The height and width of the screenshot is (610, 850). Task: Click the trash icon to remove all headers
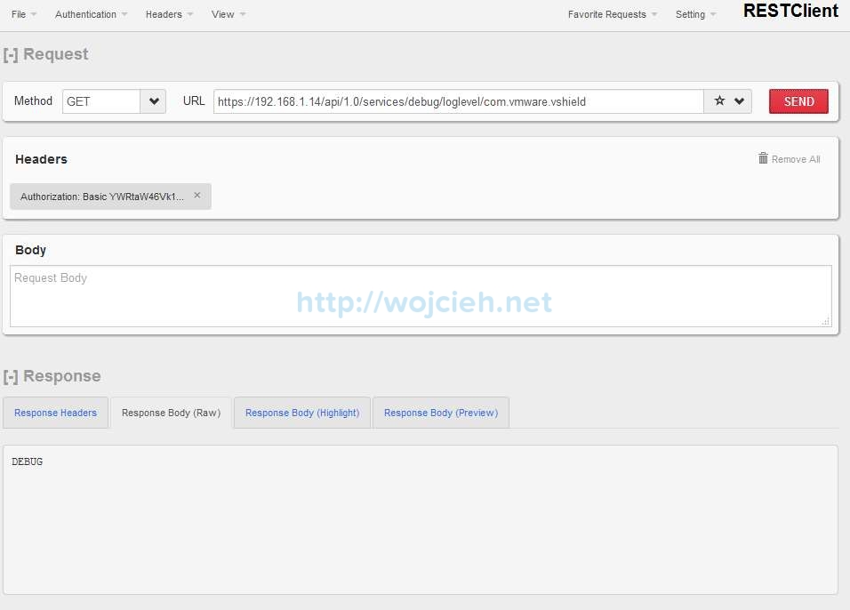(763, 158)
